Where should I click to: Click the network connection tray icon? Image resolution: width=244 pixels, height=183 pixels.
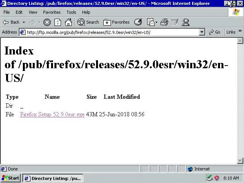pyautogui.click(x=210, y=178)
